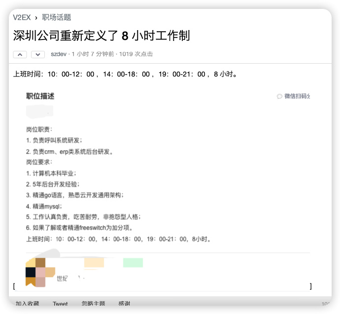Open the V2EX home breadcrumb link
Screen dimensions: 340x314
click(x=22, y=17)
